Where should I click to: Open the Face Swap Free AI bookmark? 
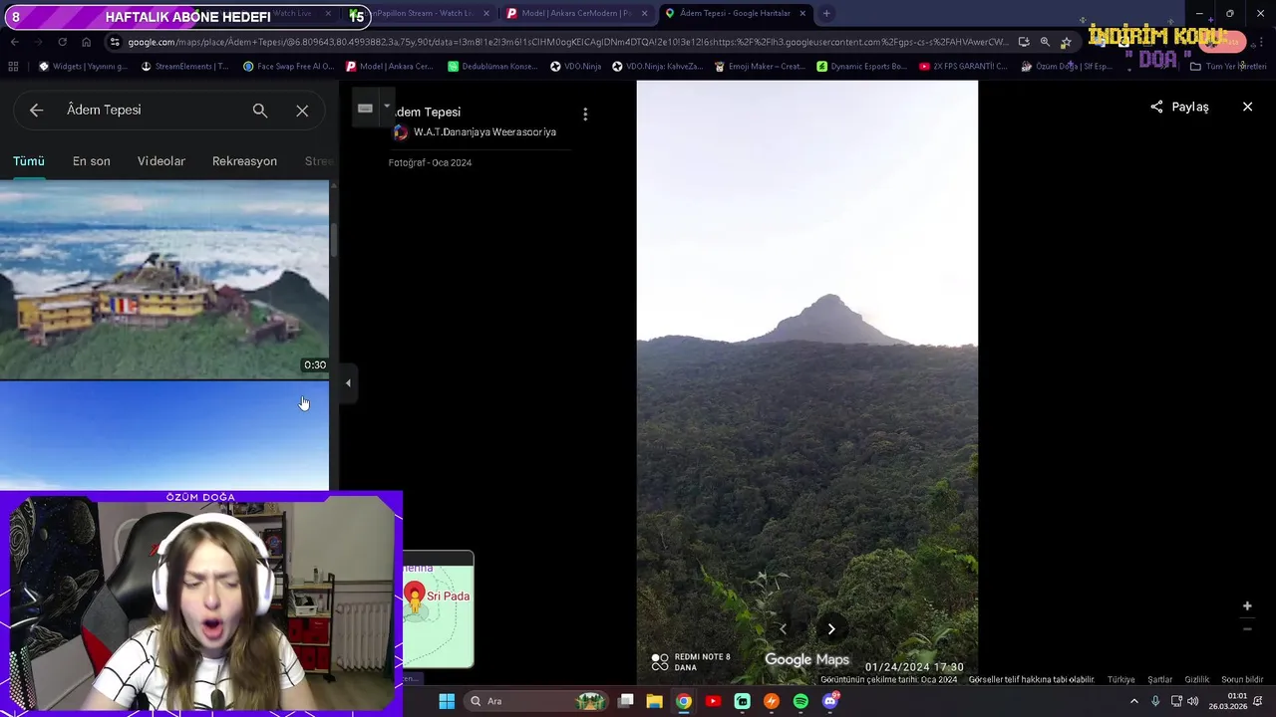pyautogui.click(x=288, y=67)
